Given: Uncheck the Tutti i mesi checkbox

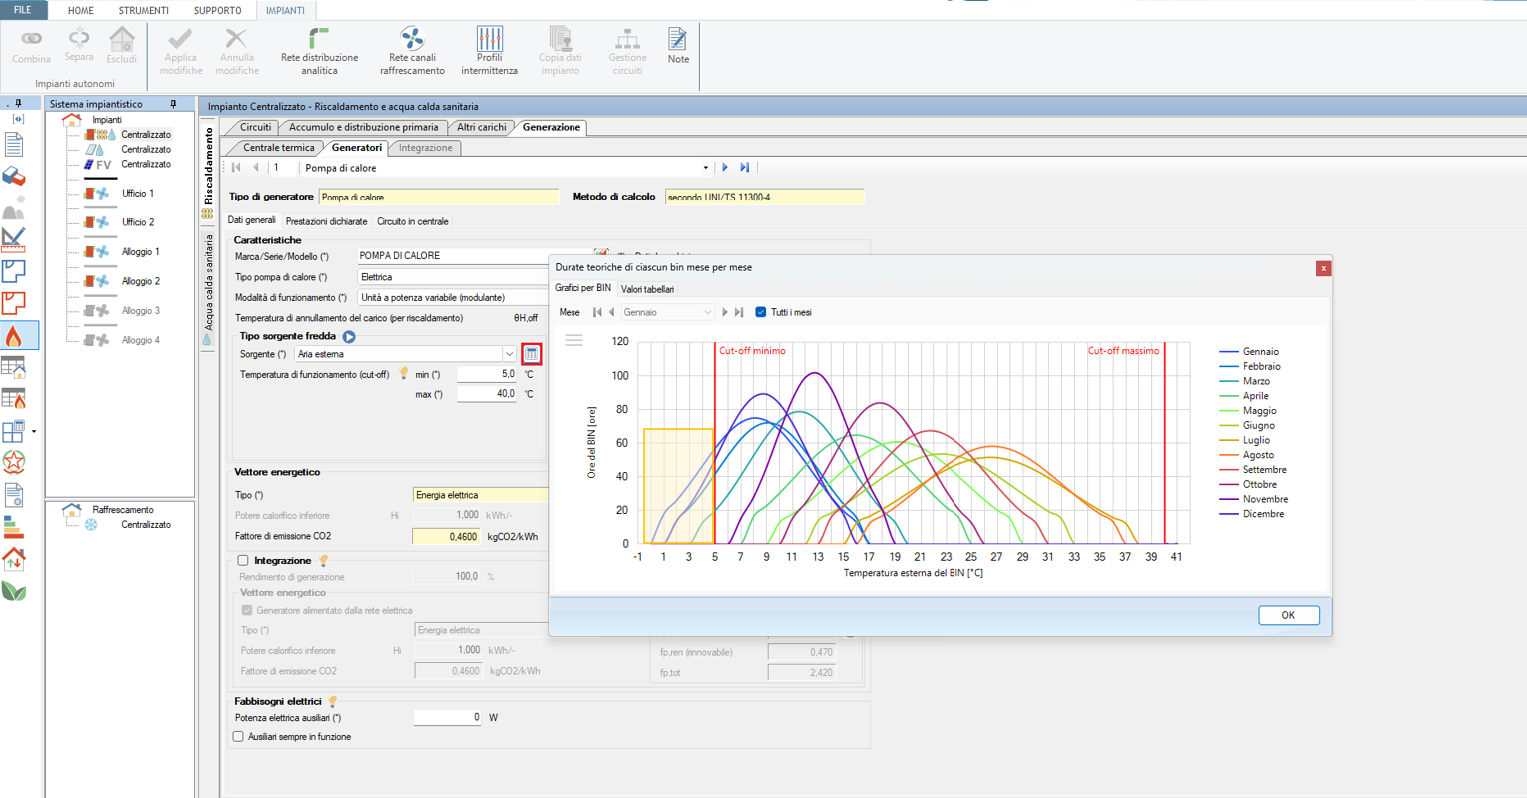Looking at the screenshot, I should (761, 312).
